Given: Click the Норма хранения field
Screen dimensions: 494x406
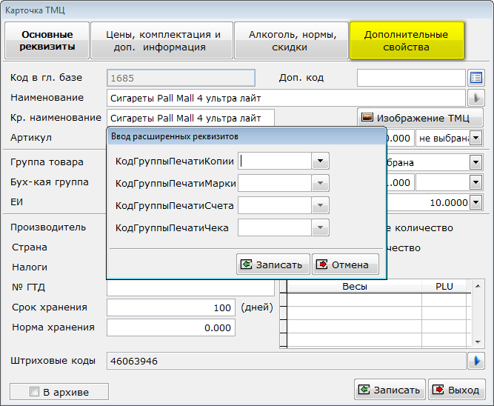Looking at the screenshot, I should coord(171,327).
